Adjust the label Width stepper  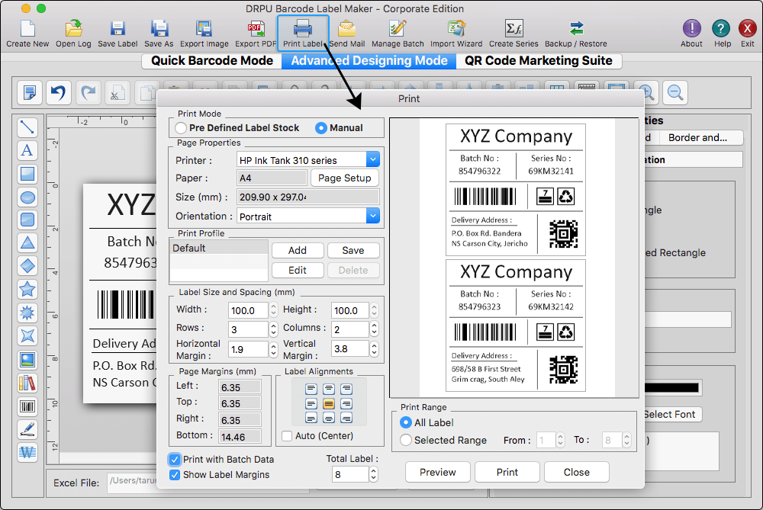point(273,310)
